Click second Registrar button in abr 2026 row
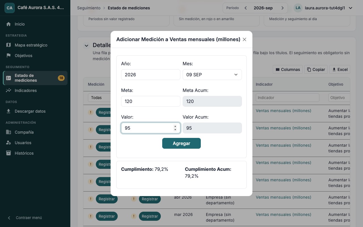Viewport: 363px width, 227px height. point(150,199)
